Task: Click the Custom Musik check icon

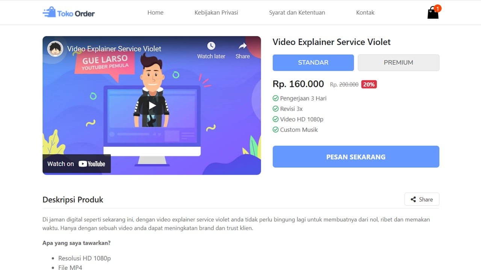Action: pos(275,130)
